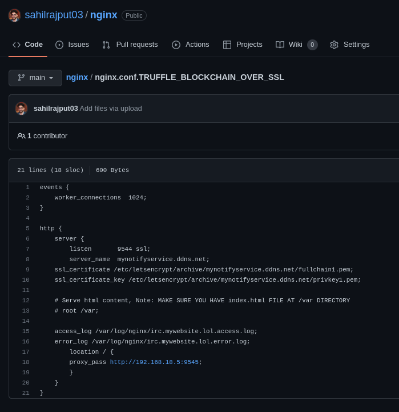Switch to the Code tab
Screen dimensions: 399x412
tap(28, 45)
